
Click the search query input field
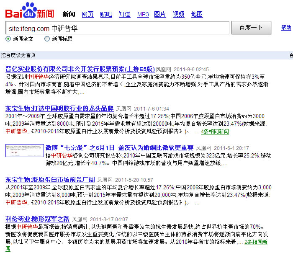pos(117,28)
